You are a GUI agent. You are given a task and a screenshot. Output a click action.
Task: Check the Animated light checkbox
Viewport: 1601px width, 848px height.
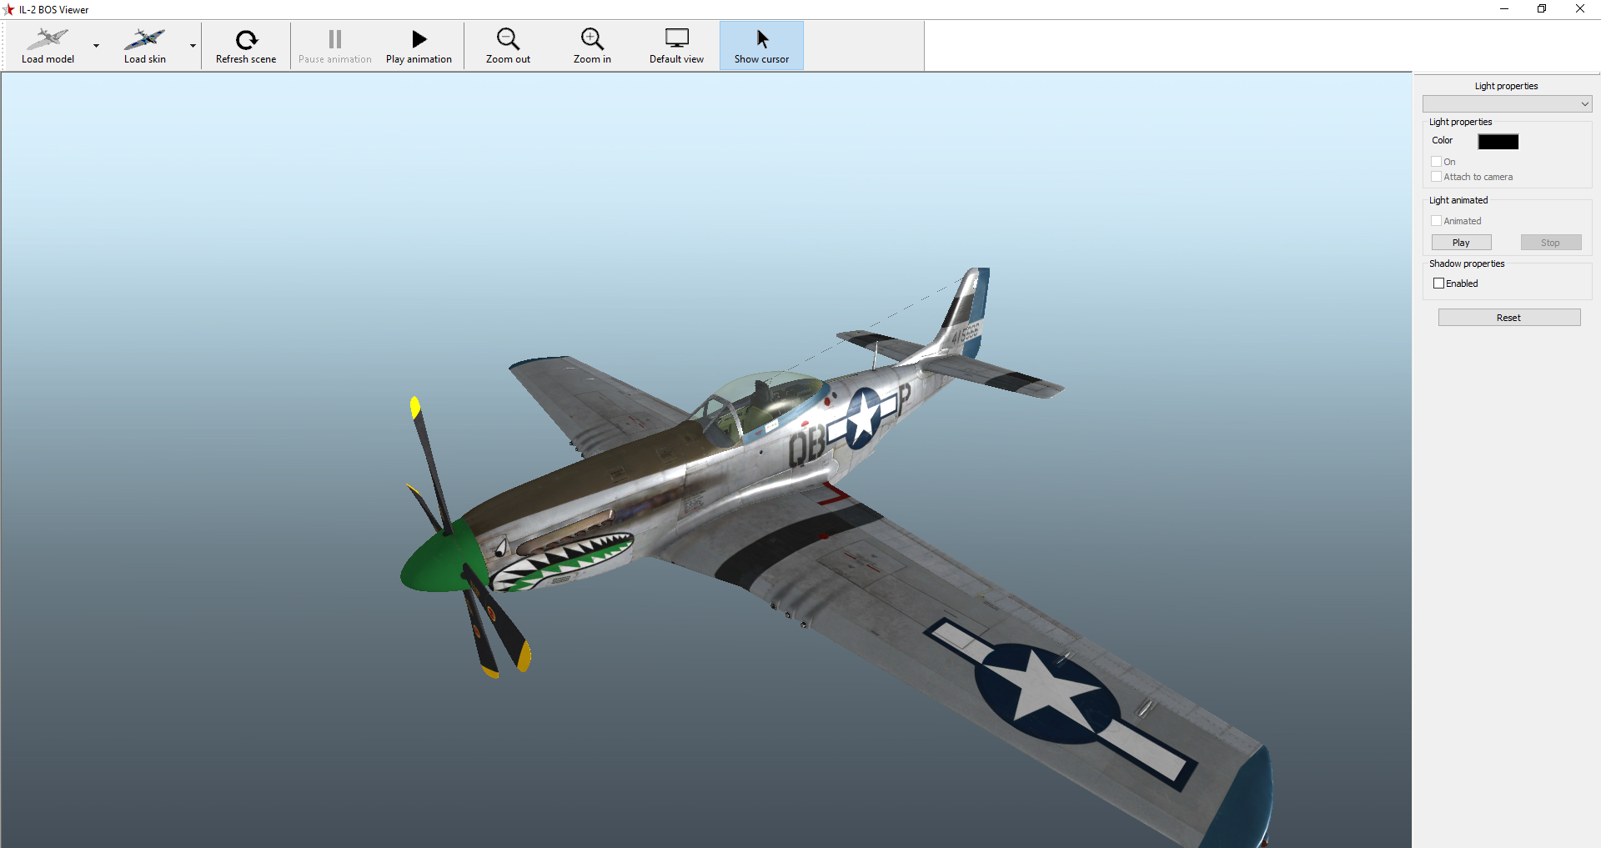[x=1436, y=221]
